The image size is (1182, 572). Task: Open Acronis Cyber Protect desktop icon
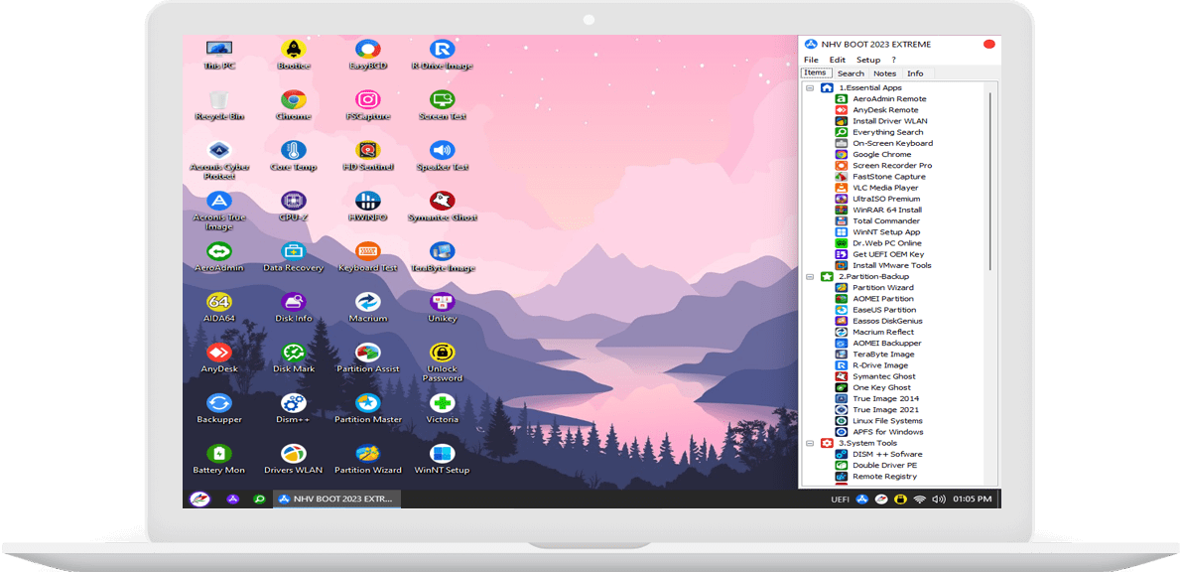219,160
